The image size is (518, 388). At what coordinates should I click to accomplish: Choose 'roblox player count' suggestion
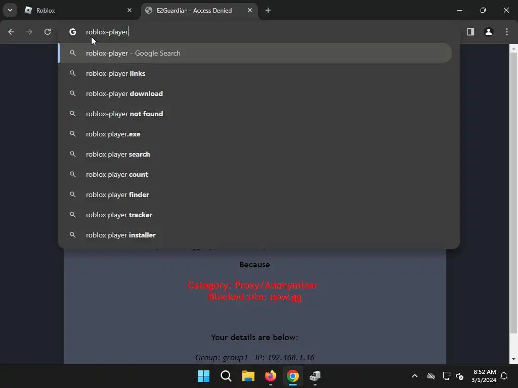click(255, 174)
